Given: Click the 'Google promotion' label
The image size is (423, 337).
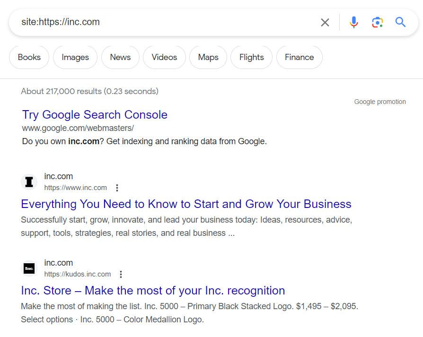Looking at the screenshot, I should (380, 102).
